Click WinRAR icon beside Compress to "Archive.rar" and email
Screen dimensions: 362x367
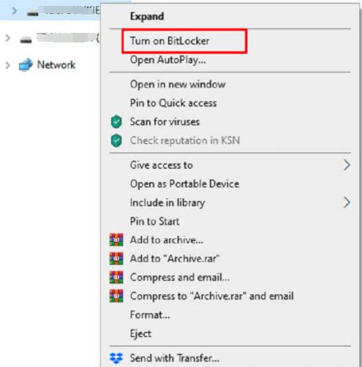pos(116,296)
